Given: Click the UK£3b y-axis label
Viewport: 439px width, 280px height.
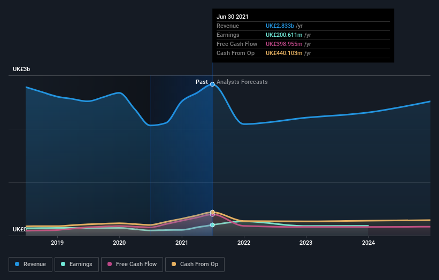Looking at the screenshot, I should tap(21, 69).
